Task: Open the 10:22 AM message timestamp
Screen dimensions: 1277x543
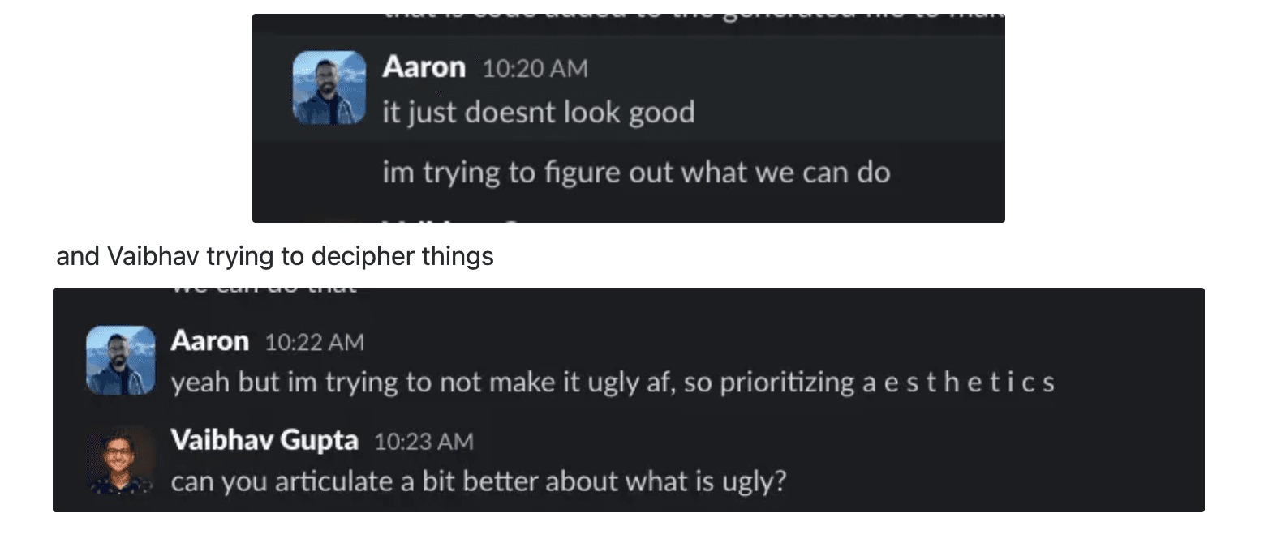Action: 315,342
